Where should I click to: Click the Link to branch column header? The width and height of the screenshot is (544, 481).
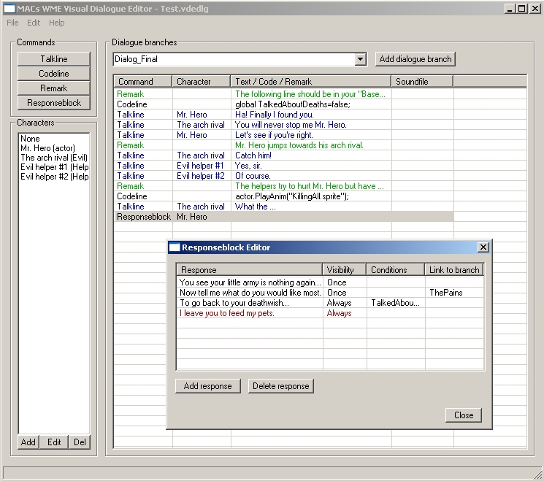(x=454, y=270)
